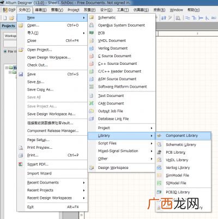This screenshot has width=218, height=219.
Task: Click the new document toolbar icon
Action: point(5,18)
